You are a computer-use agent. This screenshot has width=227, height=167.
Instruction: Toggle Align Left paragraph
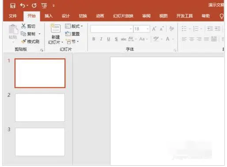[x=184, y=39]
